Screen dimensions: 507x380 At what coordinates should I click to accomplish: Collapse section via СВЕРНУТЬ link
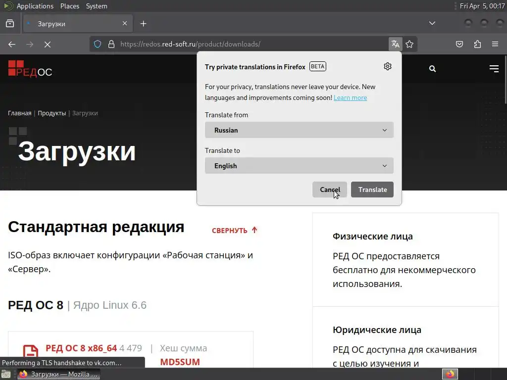click(x=235, y=230)
